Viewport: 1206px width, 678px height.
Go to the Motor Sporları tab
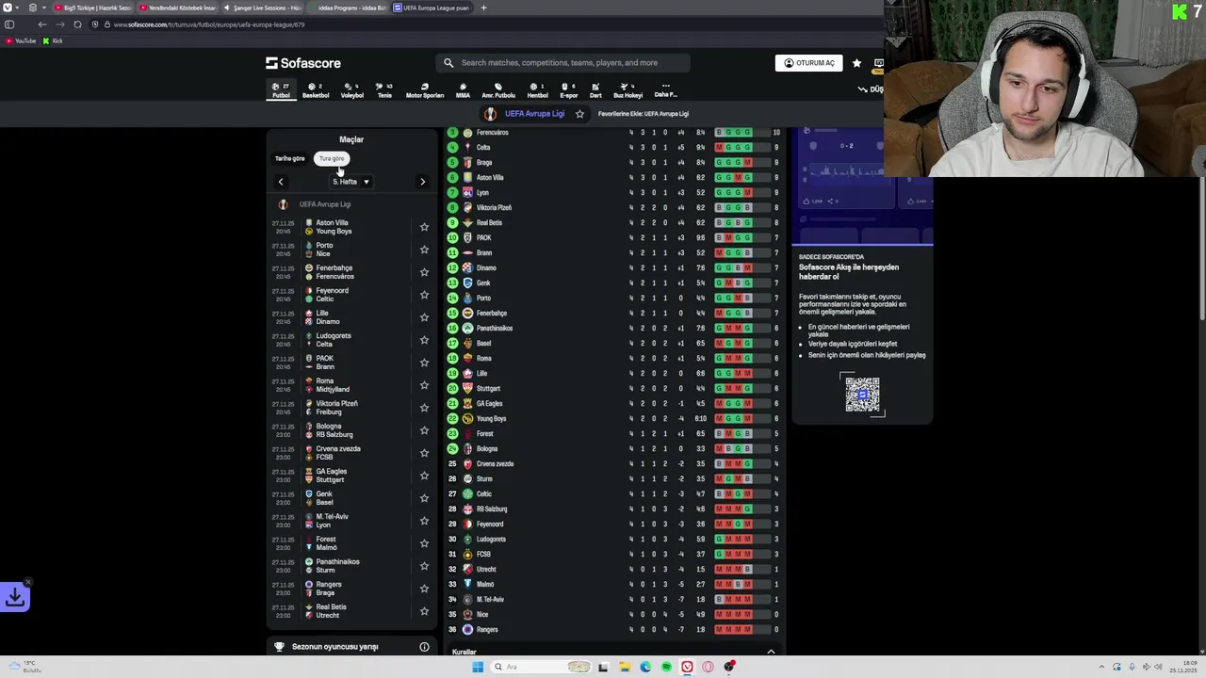coord(425,90)
